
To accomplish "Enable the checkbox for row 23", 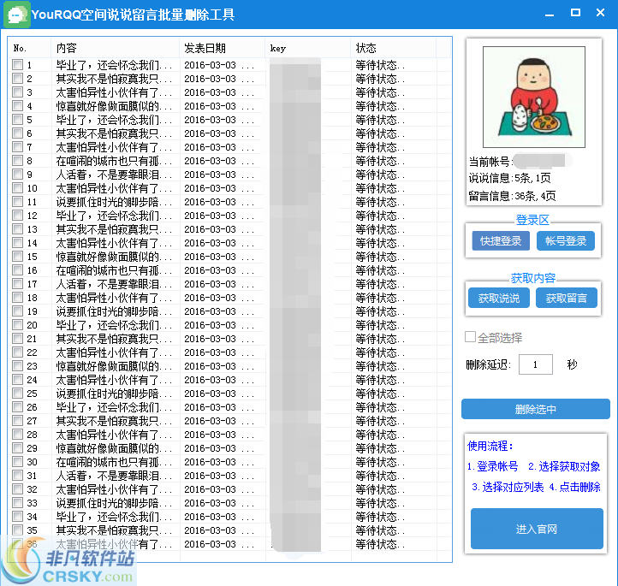I will click(x=17, y=366).
